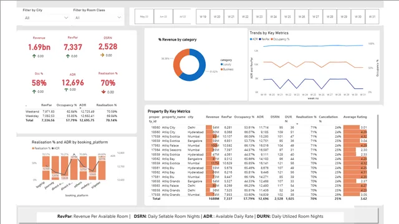The width and height of the screenshot is (399, 224).
Task: Click the tripster bar in booking platform chart
Action: (102, 168)
